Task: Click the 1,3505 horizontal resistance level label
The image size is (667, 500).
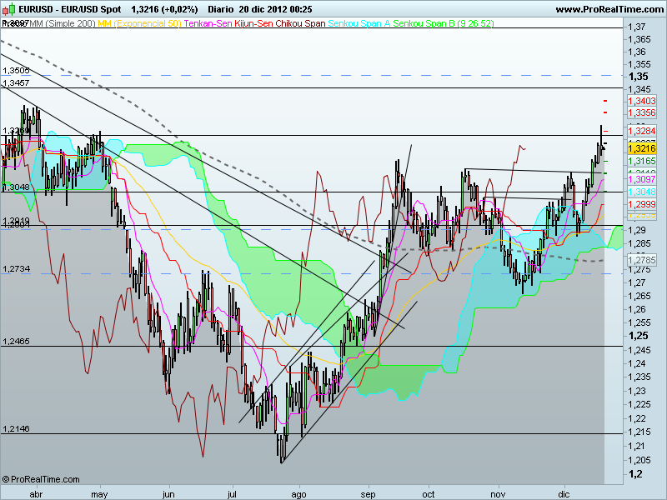Action: [x=17, y=70]
